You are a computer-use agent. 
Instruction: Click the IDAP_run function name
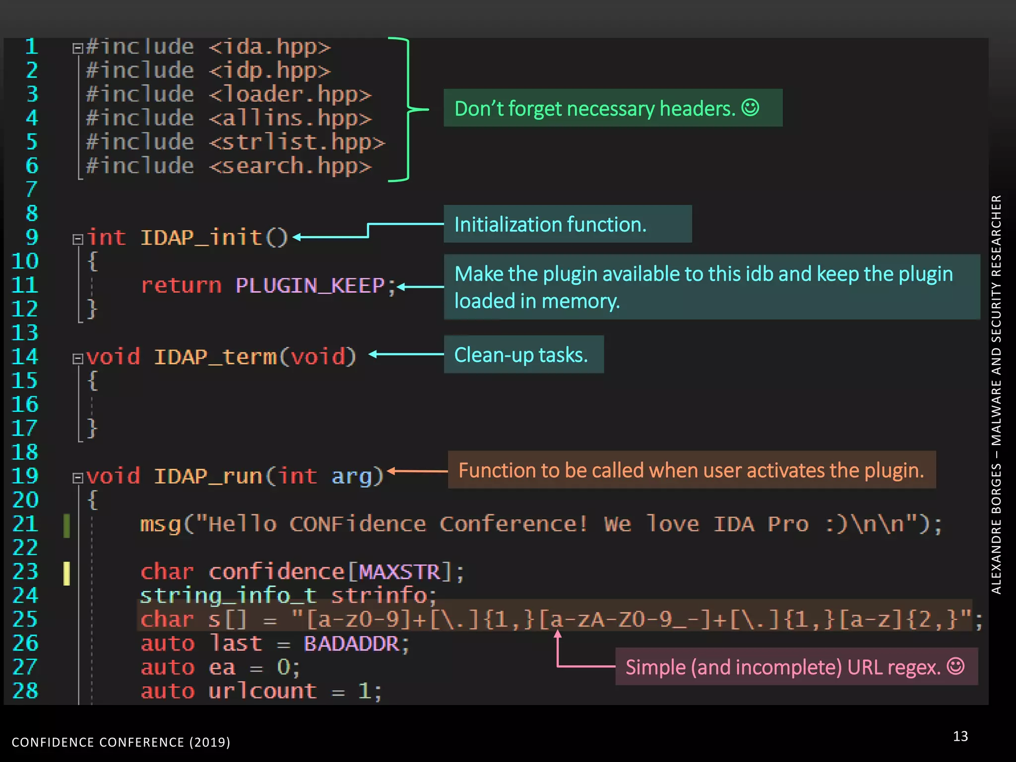pos(208,476)
